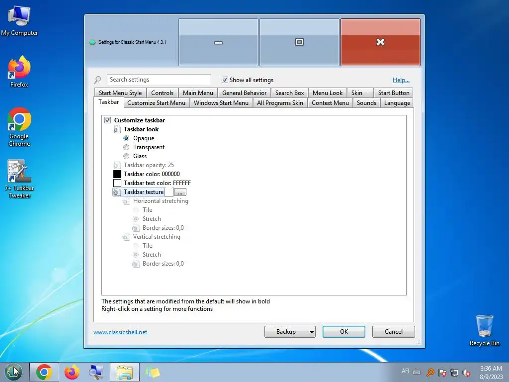Viewport: 509px width, 382px height.
Task: Select the Transparent taskbar look
Action: point(126,147)
